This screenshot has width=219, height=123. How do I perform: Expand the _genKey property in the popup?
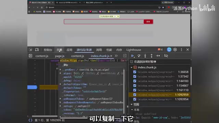60,69
